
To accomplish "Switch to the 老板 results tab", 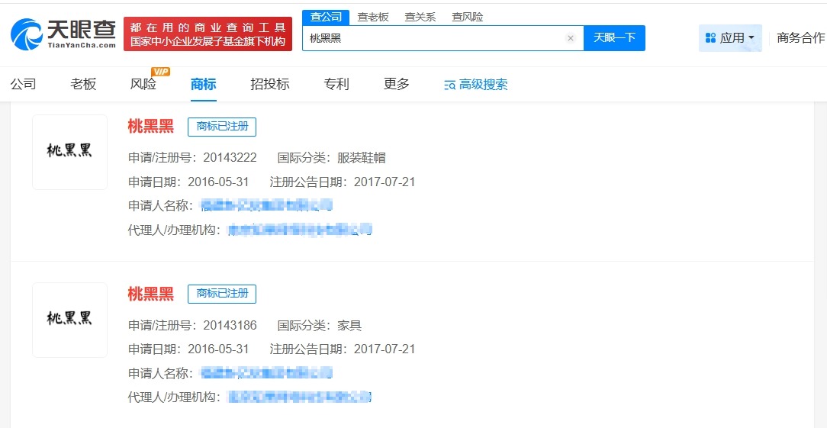I will click(83, 84).
